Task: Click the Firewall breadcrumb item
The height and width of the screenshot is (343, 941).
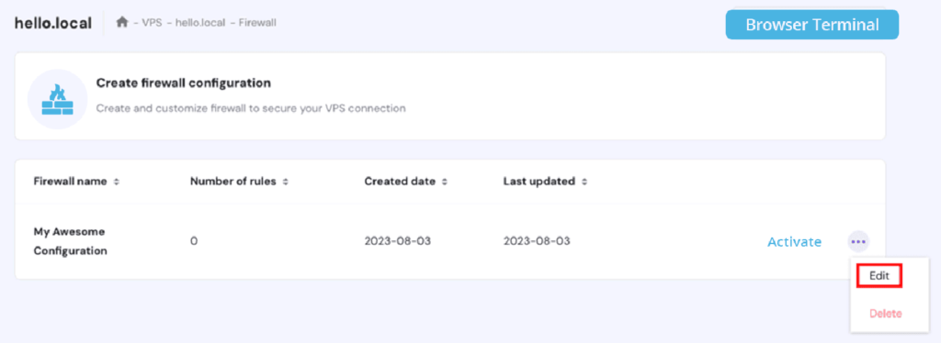Action: click(x=257, y=23)
